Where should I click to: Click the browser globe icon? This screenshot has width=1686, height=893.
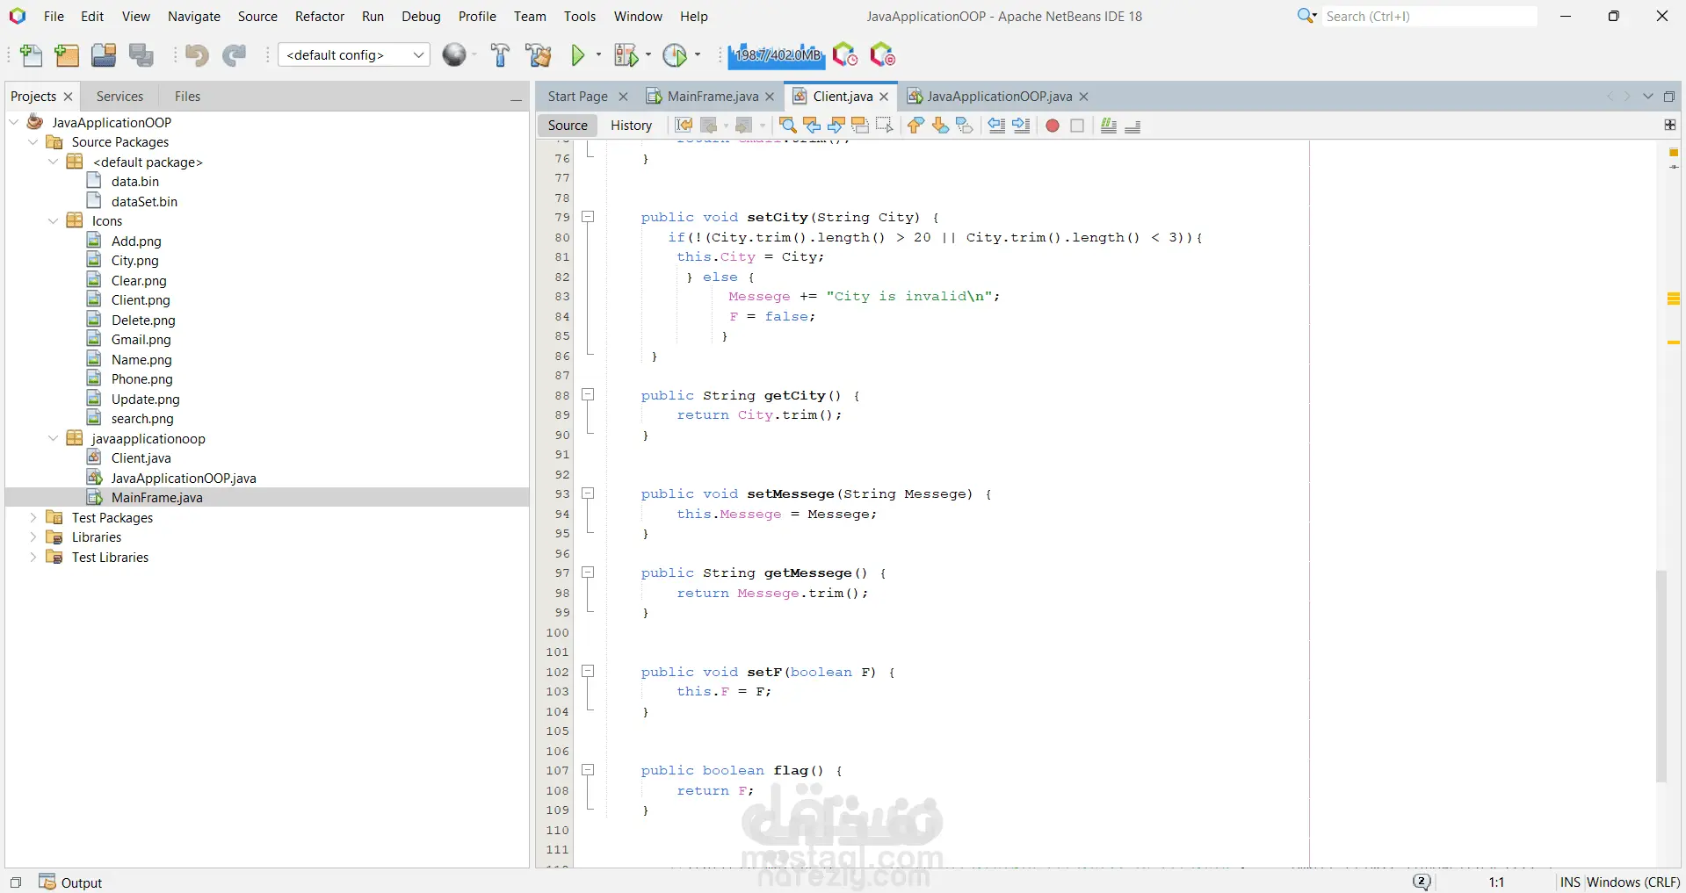(454, 55)
